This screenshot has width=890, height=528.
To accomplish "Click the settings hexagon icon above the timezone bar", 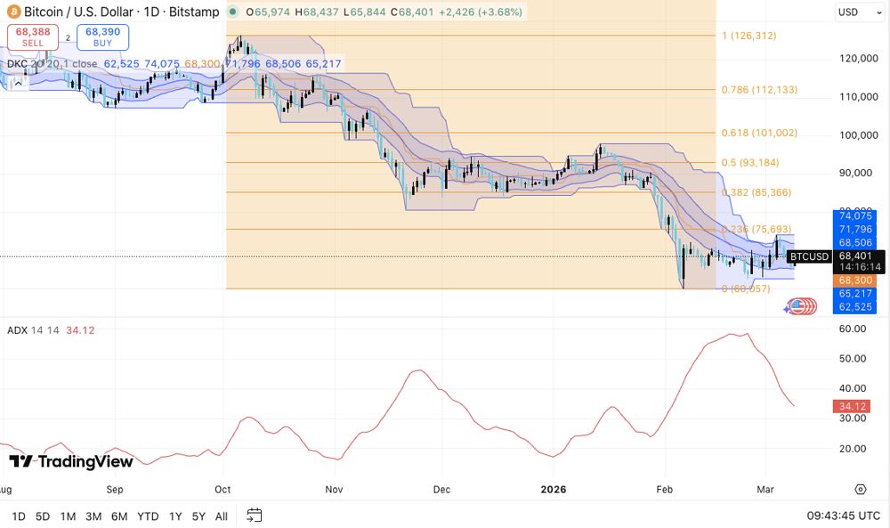I will pyautogui.click(x=860, y=489).
